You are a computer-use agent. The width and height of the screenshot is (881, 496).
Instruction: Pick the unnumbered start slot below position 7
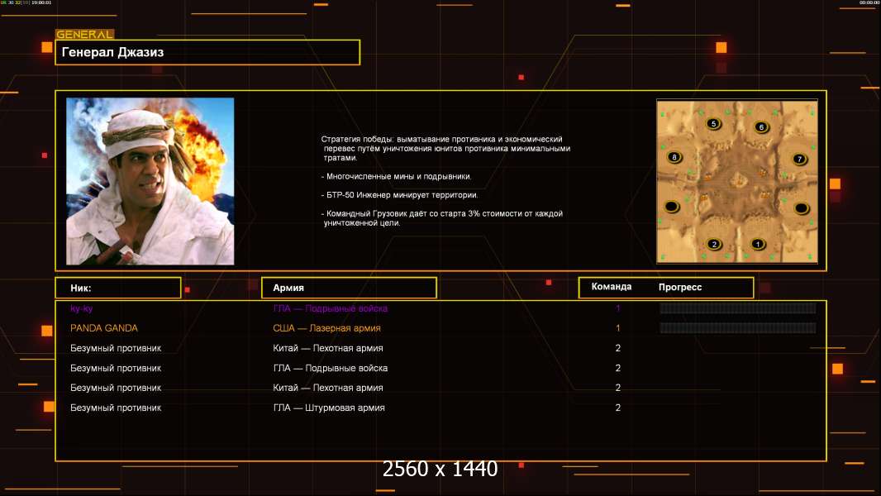tap(801, 208)
